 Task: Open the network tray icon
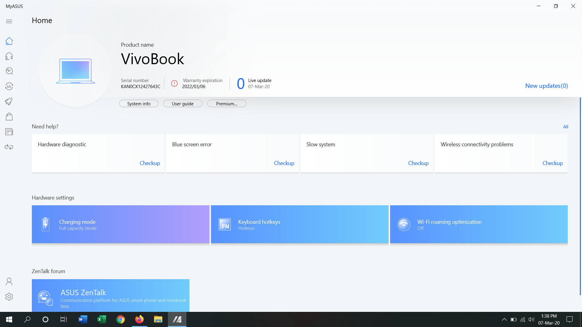click(x=523, y=319)
